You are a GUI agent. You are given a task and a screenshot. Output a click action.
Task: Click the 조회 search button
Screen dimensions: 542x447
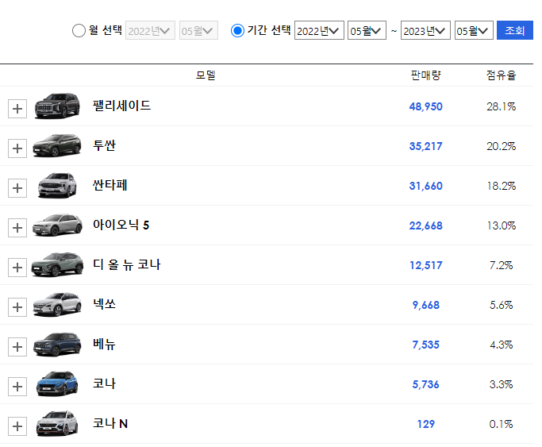515,30
